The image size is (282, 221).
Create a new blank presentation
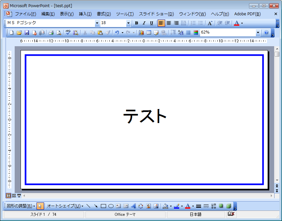coord(12,33)
